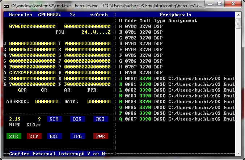Select DASD device N at 0A84
Image resolution: width=245 pixels, height=160 pixels.
click(x=177, y=102)
